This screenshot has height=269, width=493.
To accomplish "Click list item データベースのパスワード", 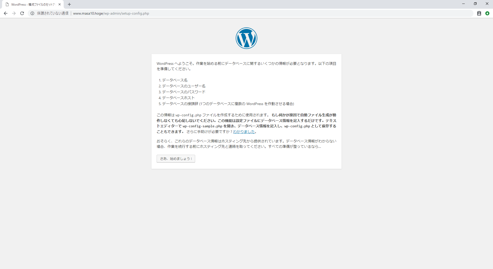I will tap(184, 92).
